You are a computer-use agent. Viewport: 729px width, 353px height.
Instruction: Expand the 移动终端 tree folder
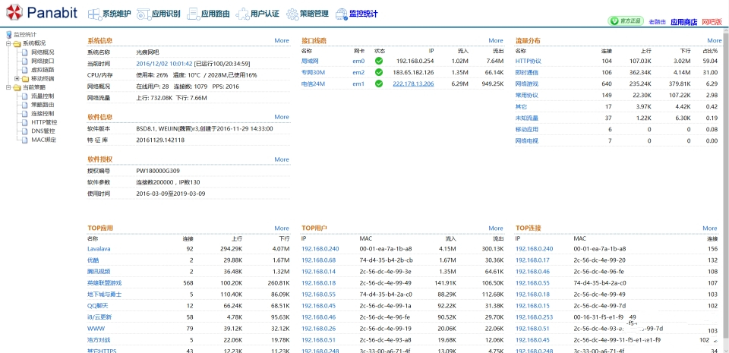pyautogui.click(x=17, y=78)
